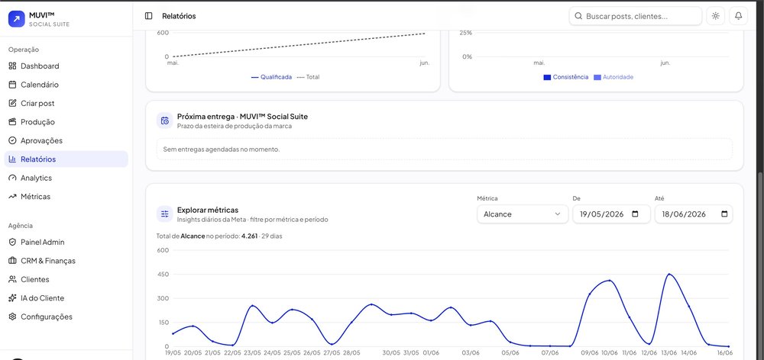
Task: Click the Clientes people icon
Action: [13, 279]
